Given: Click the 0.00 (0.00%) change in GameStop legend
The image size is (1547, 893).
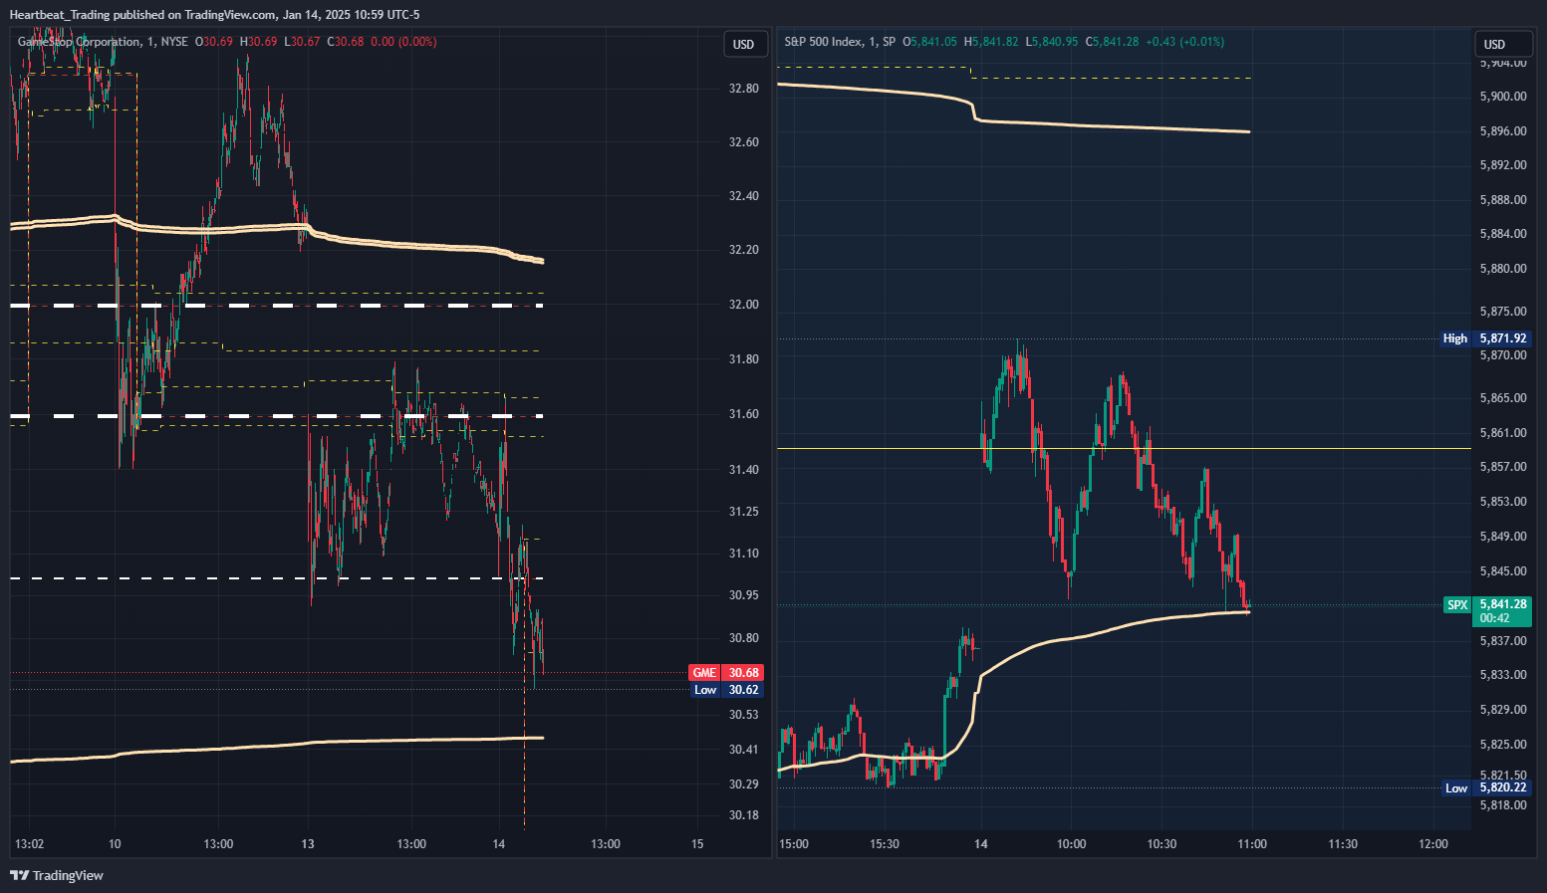Looking at the screenshot, I should (x=403, y=42).
